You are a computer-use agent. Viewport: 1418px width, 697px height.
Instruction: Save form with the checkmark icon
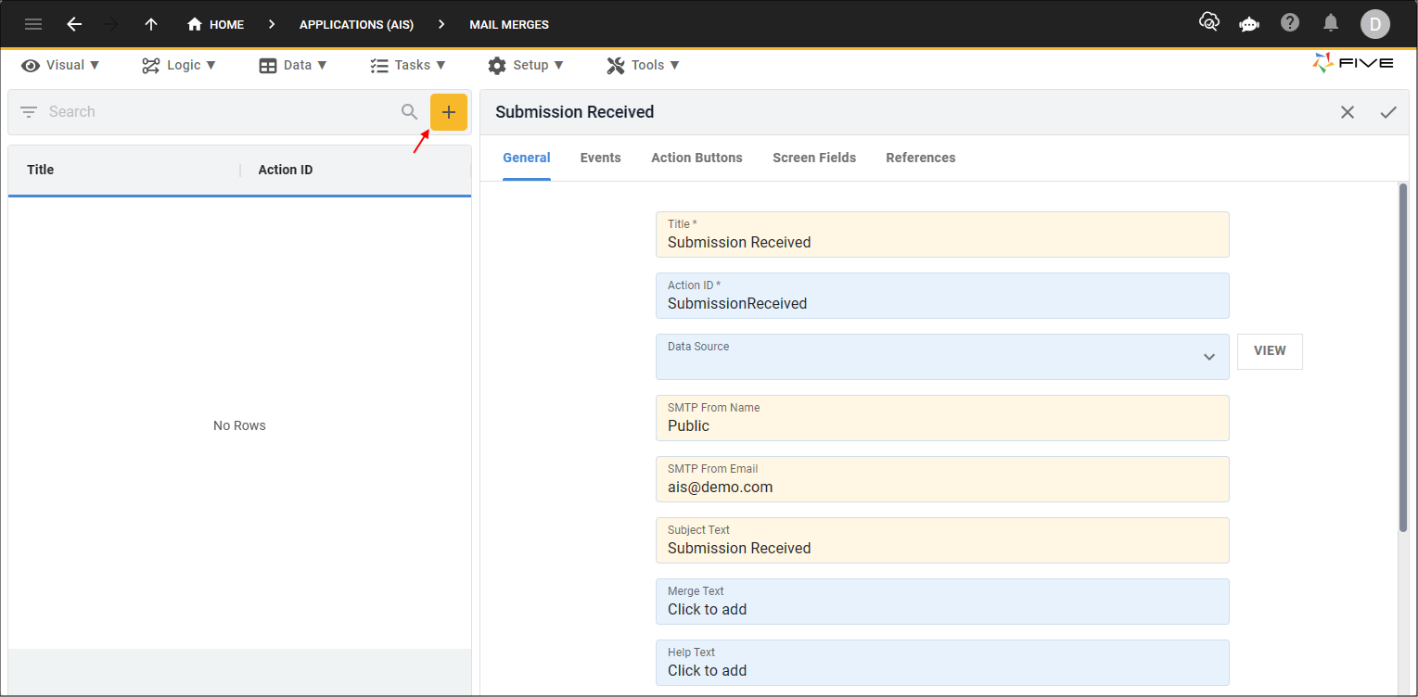[x=1387, y=112]
